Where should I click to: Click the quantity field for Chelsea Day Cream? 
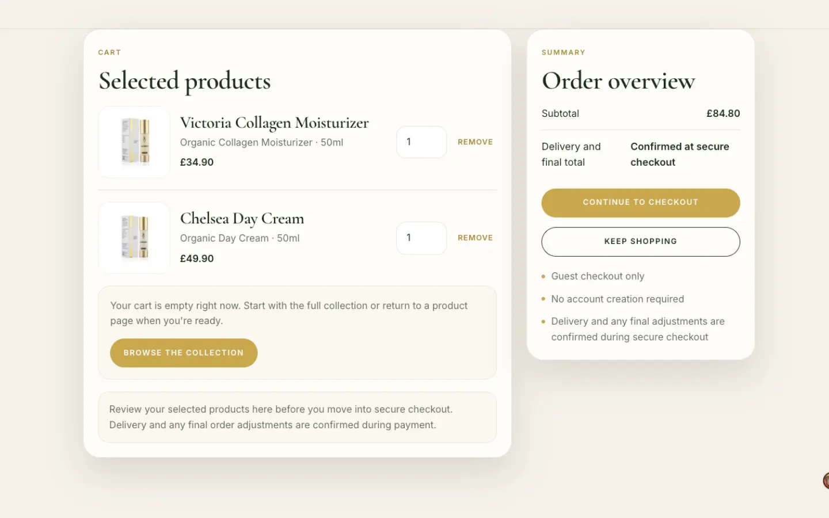coord(421,238)
